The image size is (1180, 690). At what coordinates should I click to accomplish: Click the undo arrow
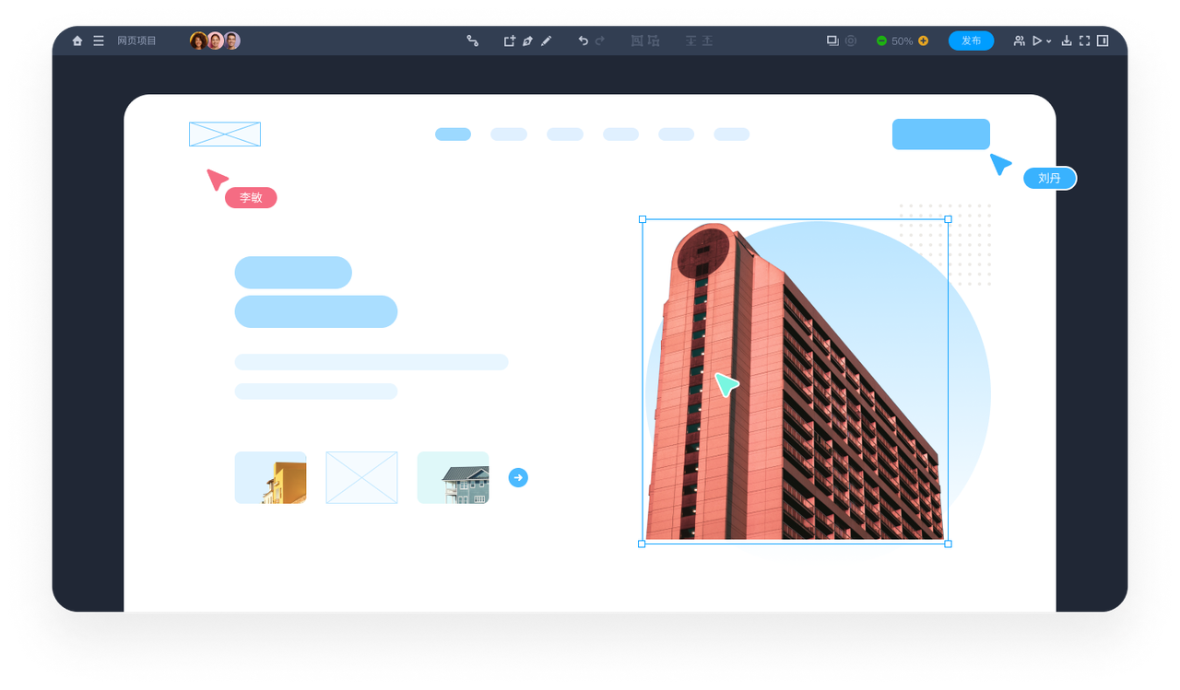(x=583, y=41)
